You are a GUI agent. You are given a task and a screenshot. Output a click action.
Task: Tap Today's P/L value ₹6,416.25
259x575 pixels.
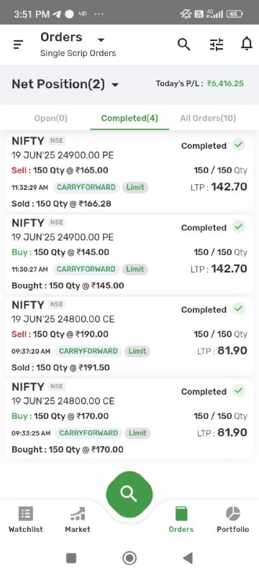point(225,83)
